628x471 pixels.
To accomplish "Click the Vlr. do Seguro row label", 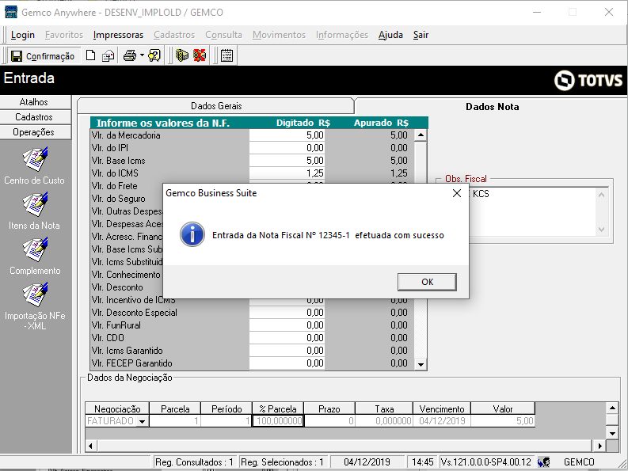I will point(119,199).
